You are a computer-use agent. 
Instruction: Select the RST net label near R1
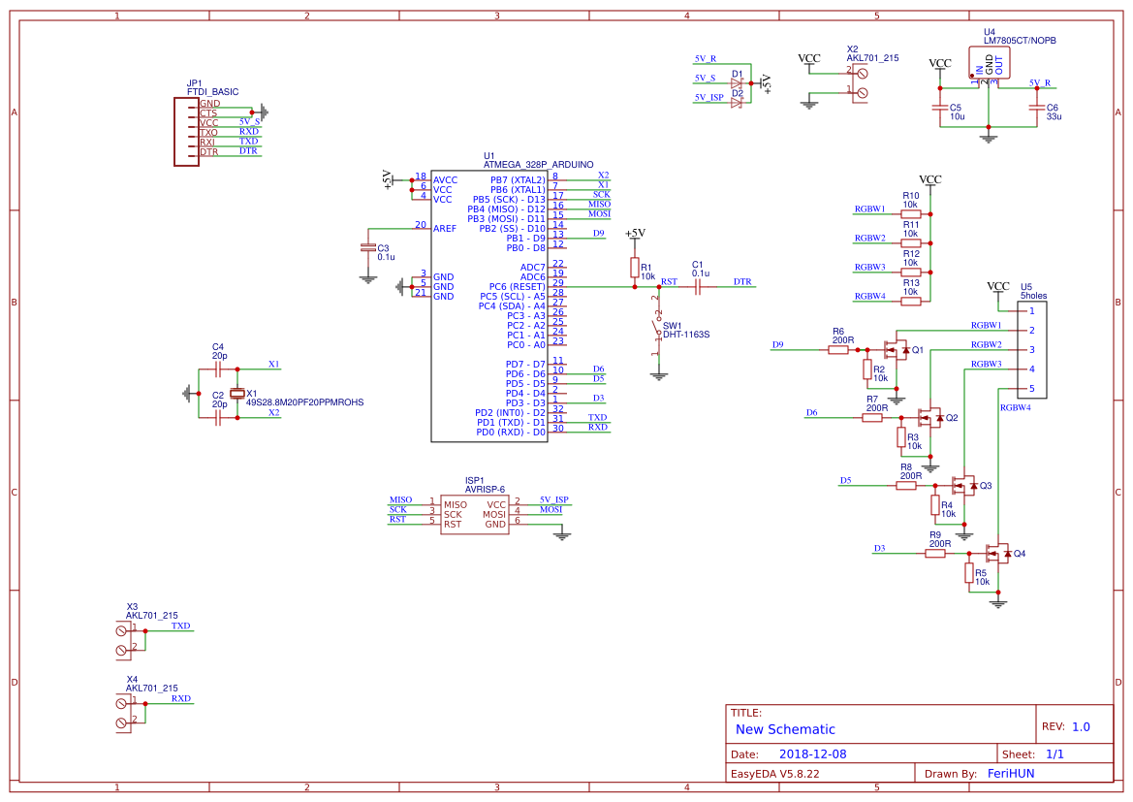(x=670, y=279)
